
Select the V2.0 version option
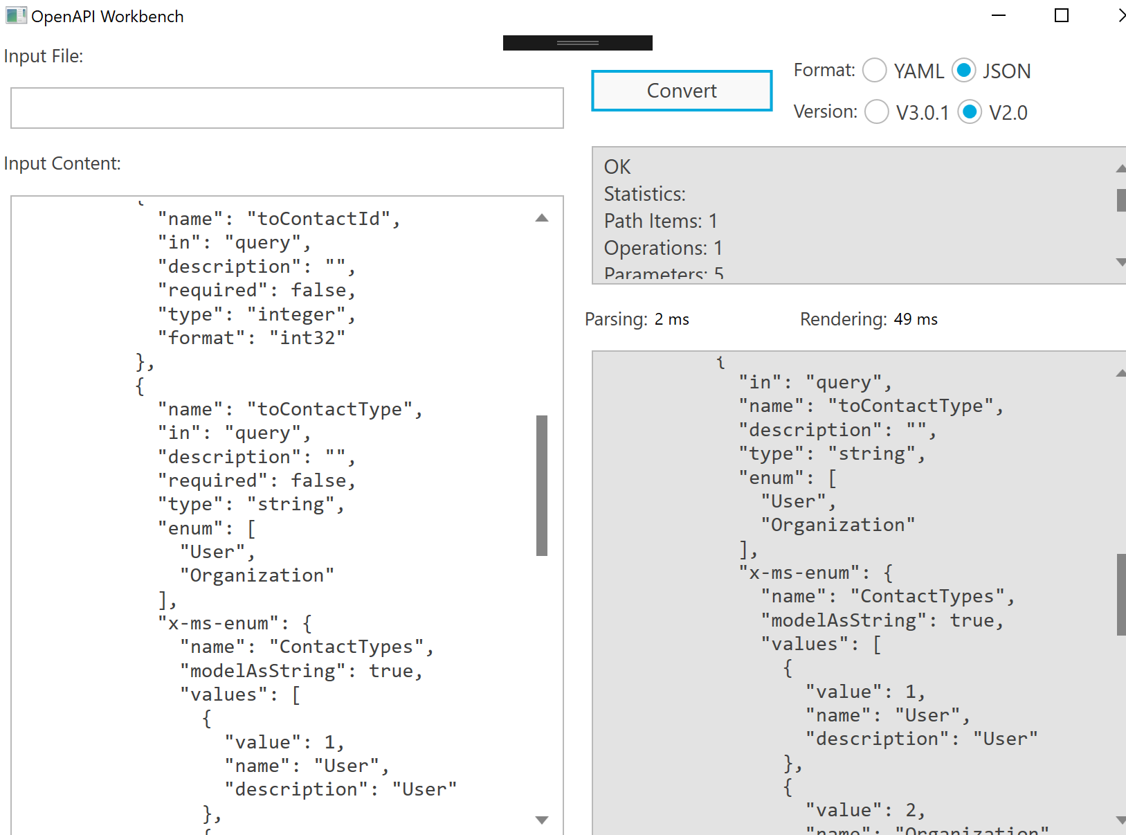tap(971, 111)
